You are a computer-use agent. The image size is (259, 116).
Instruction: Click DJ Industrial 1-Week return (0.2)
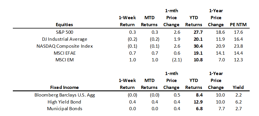[x=132, y=39]
